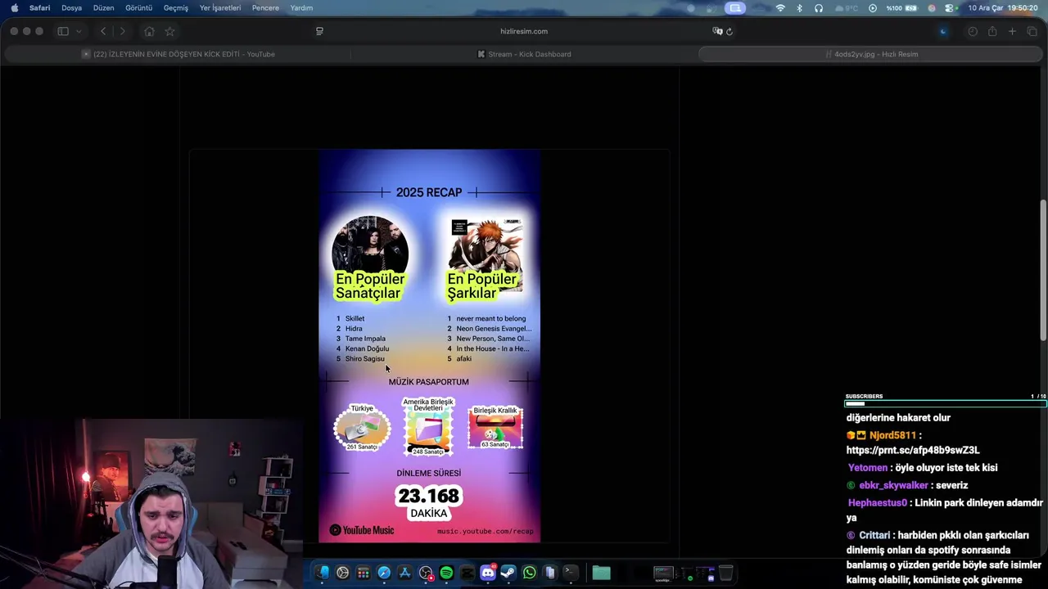
Task: Open the tab group dropdown chevron
Action: tap(79, 31)
